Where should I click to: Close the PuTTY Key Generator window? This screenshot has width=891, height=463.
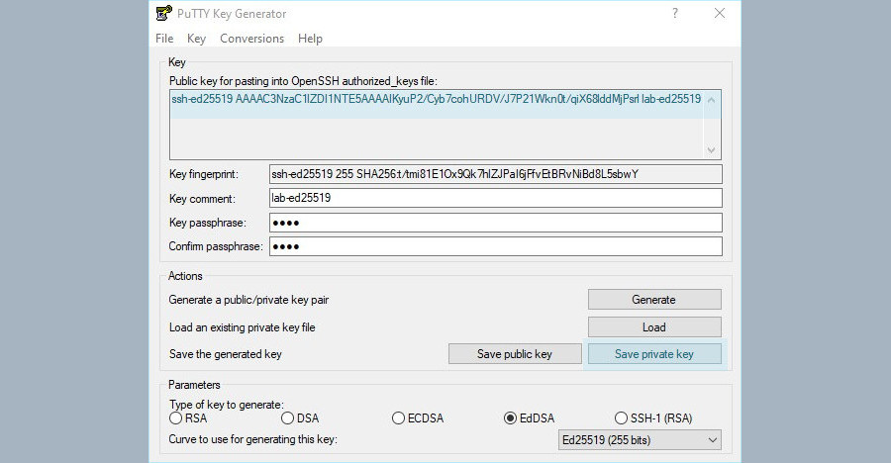pos(720,13)
